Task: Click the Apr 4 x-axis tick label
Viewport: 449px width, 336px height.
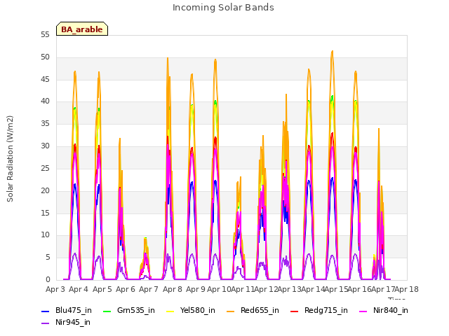Action: pos(79,289)
